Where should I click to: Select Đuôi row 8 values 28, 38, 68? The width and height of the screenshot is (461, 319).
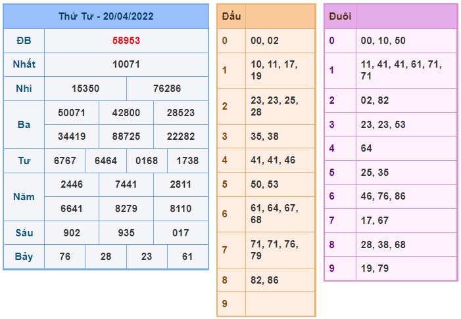tap(383, 244)
